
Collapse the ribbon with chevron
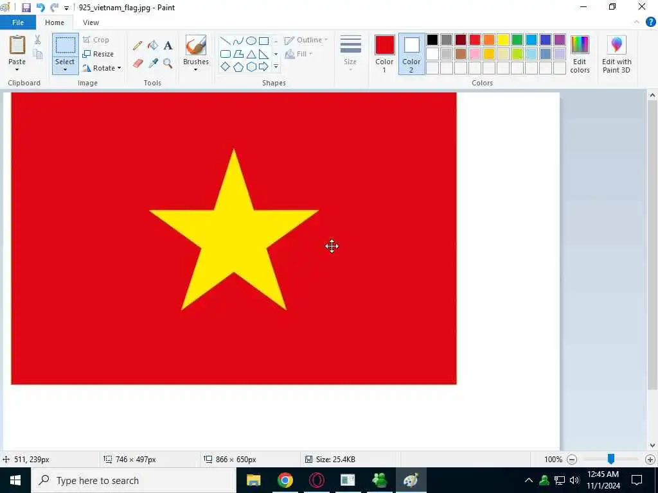coord(637,22)
